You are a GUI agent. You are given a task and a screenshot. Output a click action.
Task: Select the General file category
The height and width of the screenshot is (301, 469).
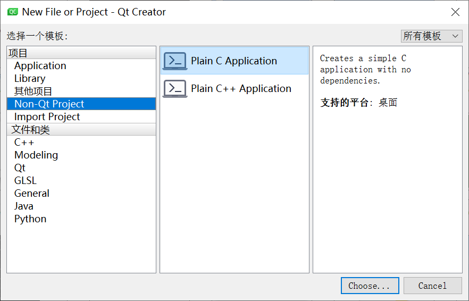[32, 194]
